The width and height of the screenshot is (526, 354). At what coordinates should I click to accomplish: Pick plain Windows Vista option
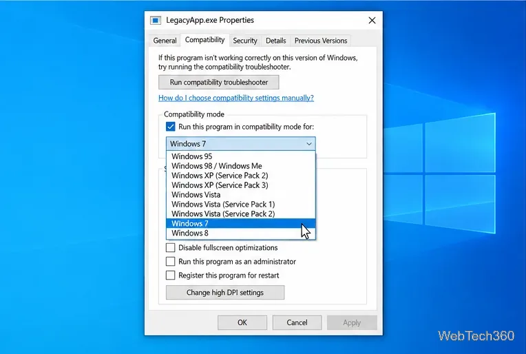coord(241,195)
